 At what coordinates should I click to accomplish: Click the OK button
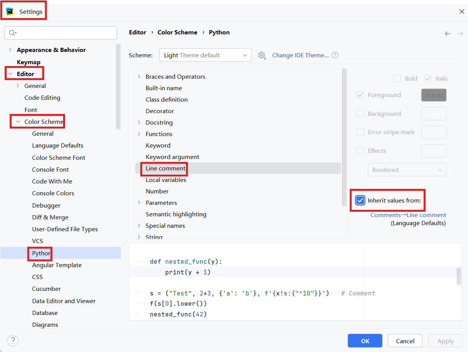click(x=365, y=341)
